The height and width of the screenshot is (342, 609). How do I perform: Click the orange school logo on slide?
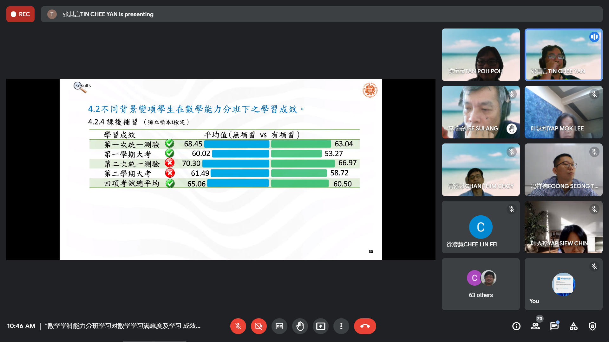pyautogui.click(x=370, y=90)
